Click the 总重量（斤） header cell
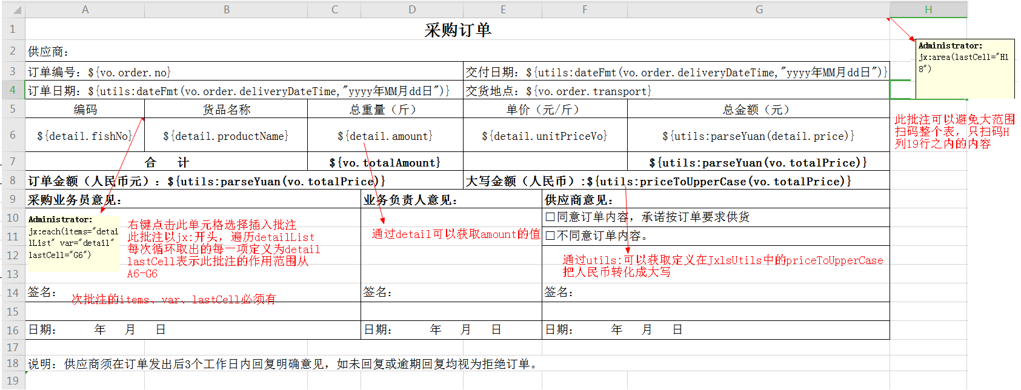1021x390 pixels. (385, 109)
